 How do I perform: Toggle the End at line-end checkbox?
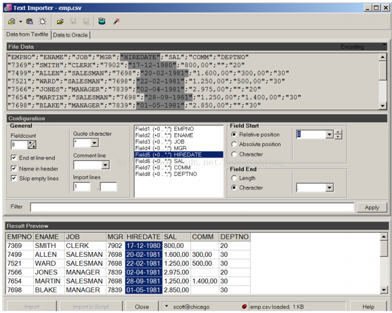(14, 158)
